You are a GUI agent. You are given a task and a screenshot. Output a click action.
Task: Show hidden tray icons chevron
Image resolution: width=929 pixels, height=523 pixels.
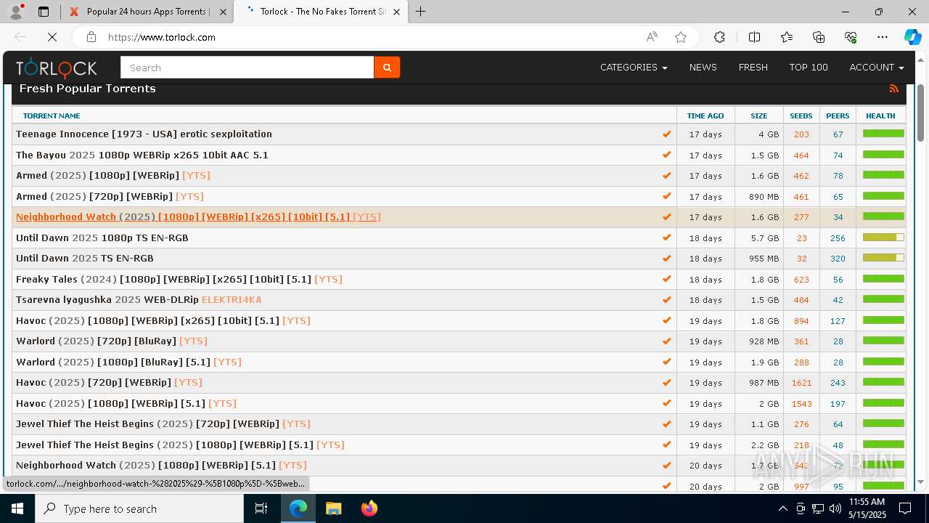pyautogui.click(x=782, y=508)
